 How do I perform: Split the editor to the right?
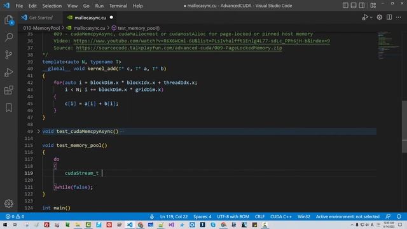[389, 17]
